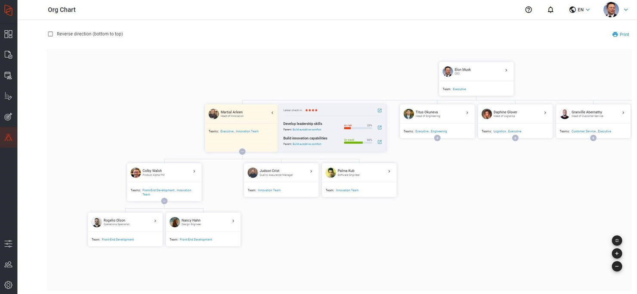
Task: Open Settings via the gear icon
Action: 8,284
